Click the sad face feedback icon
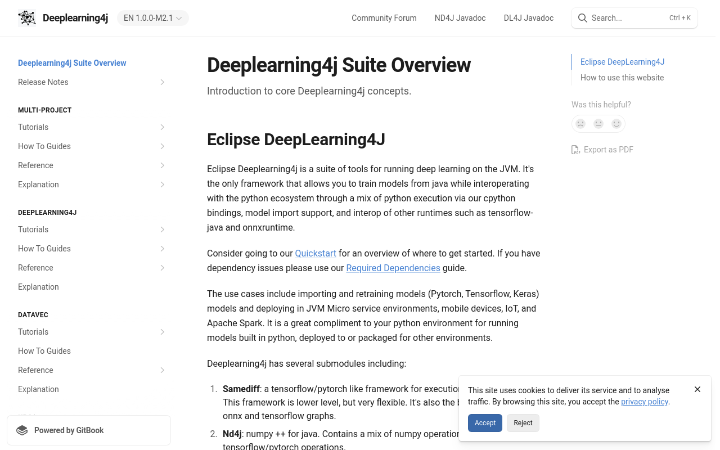This screenshot has width=720, height=450. click(580, 124)
